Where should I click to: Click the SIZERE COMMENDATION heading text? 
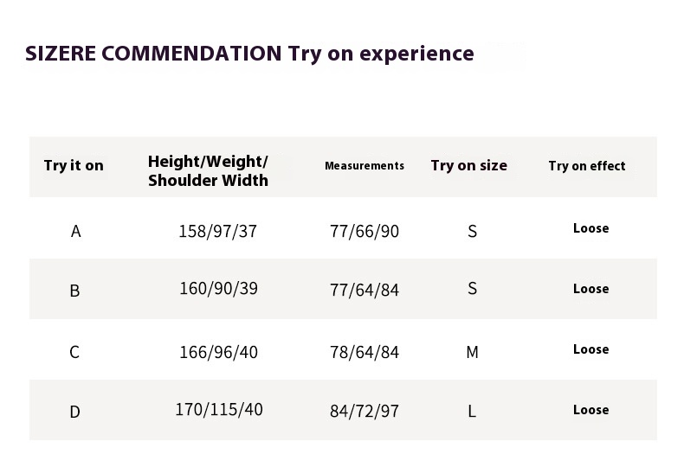249,54
